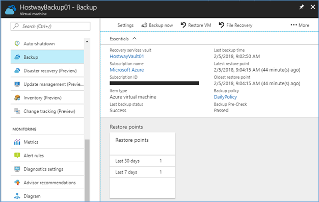Click the search magnifier icon
This screenshot has height=202, width=319.
click(16, 26)
